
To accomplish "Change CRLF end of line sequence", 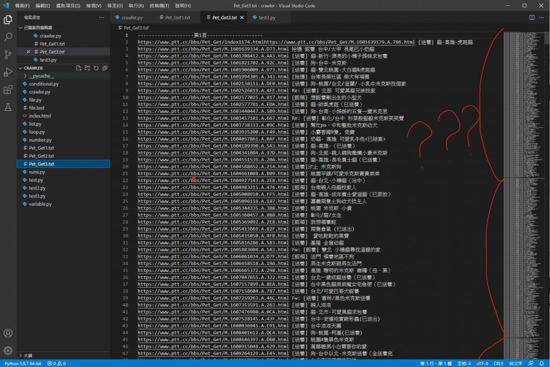I will [x=498, y=363].
